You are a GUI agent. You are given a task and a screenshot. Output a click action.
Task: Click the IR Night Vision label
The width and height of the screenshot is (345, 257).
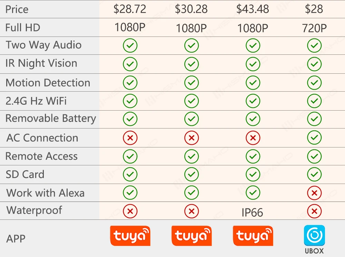coord(41,63)
